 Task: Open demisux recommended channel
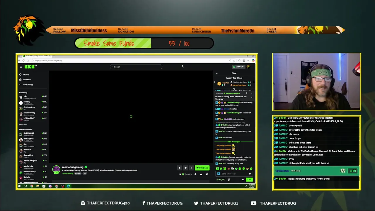tap(33, 150)
